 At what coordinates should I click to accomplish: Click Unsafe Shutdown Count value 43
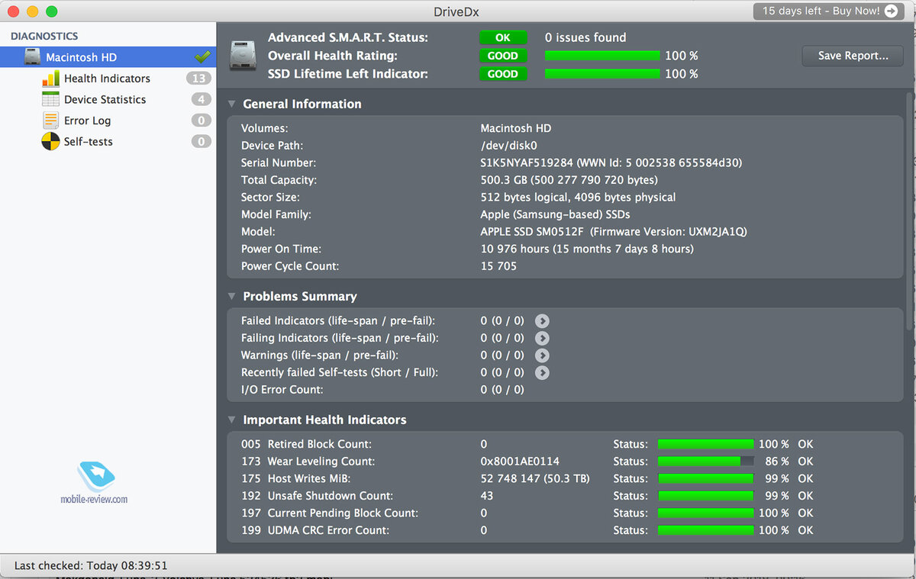(x=487, y=496)
